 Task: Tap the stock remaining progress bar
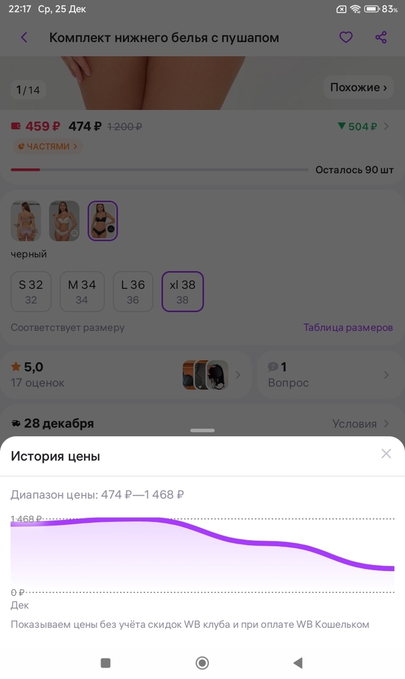click(159, 169)
